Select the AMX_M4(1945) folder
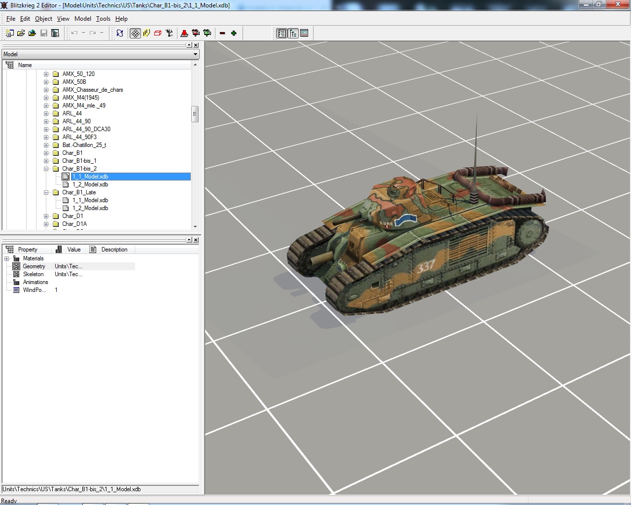The width and height of the screenshot is (631, 505). (x=80, y=98)
